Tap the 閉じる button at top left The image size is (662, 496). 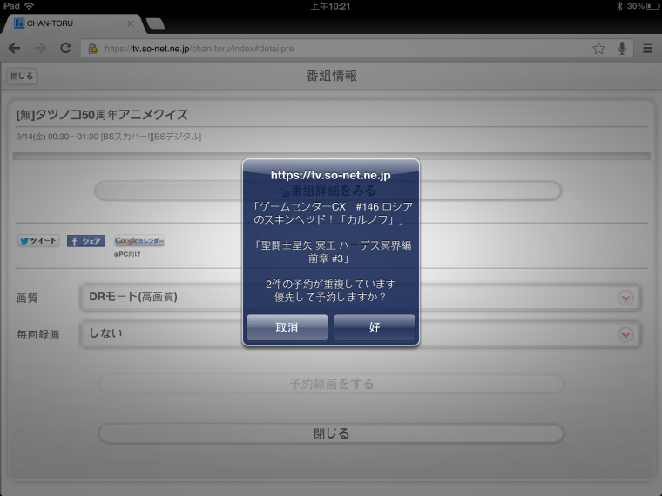[x=22, y=76]
